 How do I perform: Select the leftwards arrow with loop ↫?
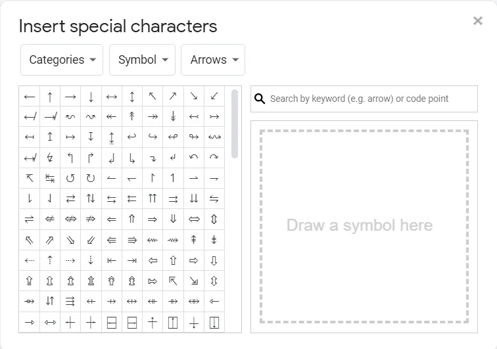tap(173, 137)
